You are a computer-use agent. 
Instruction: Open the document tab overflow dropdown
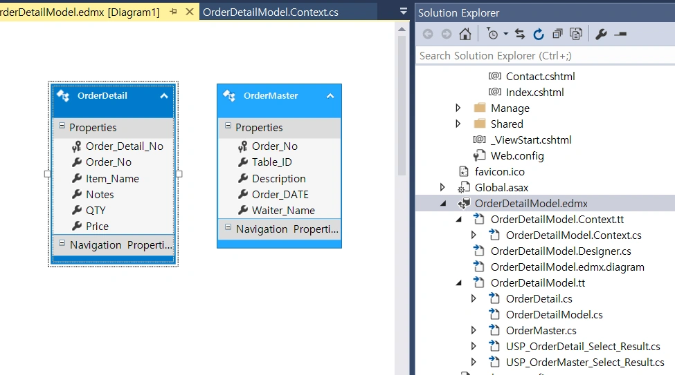[404, 12]
